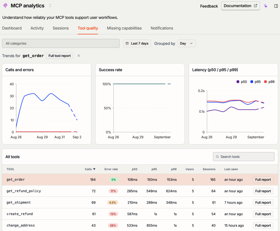
Task: Select the Tool quality tab
Action: pos(88,28)
